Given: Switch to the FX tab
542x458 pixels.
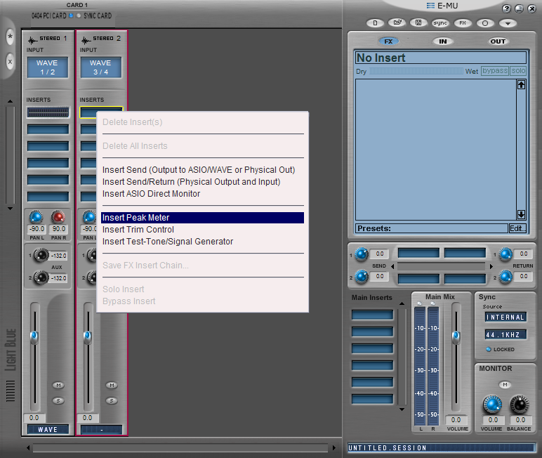Looking at the screenshot, I should tap(388, 41).
